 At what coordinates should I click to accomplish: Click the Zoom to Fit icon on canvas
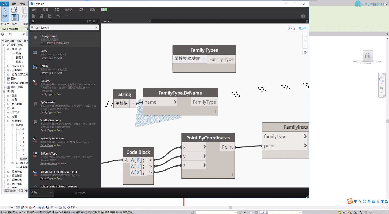coord(305,36)
